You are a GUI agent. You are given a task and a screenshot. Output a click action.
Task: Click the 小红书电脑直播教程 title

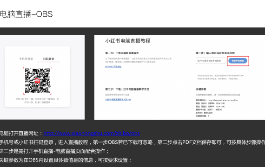click(x=128, y=41)
